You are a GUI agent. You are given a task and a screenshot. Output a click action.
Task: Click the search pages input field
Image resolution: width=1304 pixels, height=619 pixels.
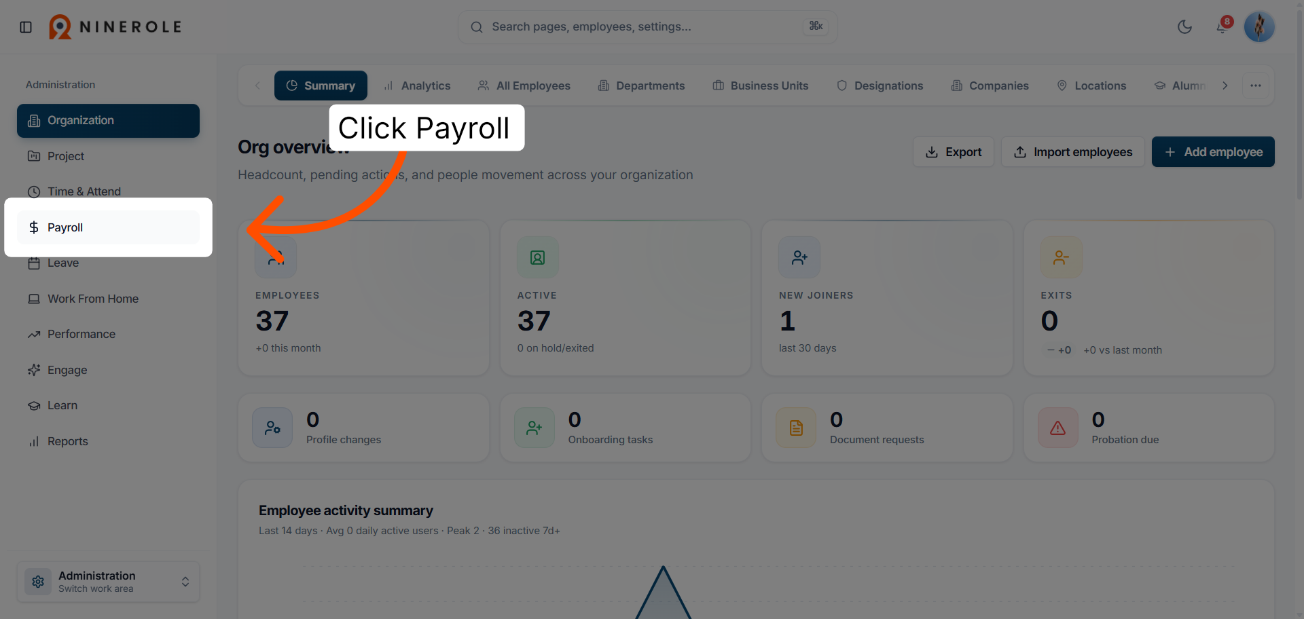coord(647,27)
